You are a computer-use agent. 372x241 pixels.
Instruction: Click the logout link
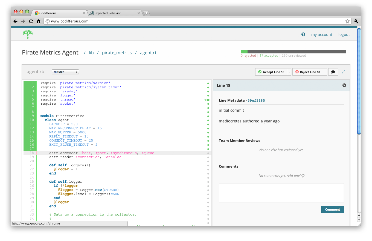point(344,35)
